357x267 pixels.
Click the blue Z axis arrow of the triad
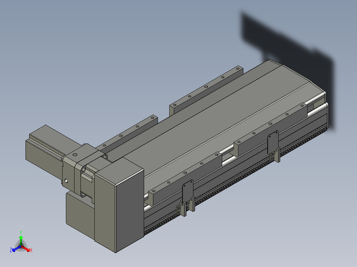point(16,249)
